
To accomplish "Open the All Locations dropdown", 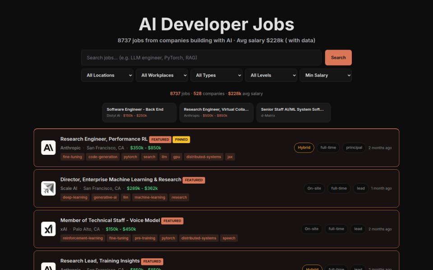I will [107, 75].
